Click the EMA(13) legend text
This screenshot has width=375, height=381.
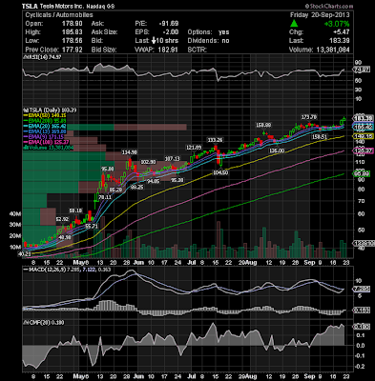(48, 131)
